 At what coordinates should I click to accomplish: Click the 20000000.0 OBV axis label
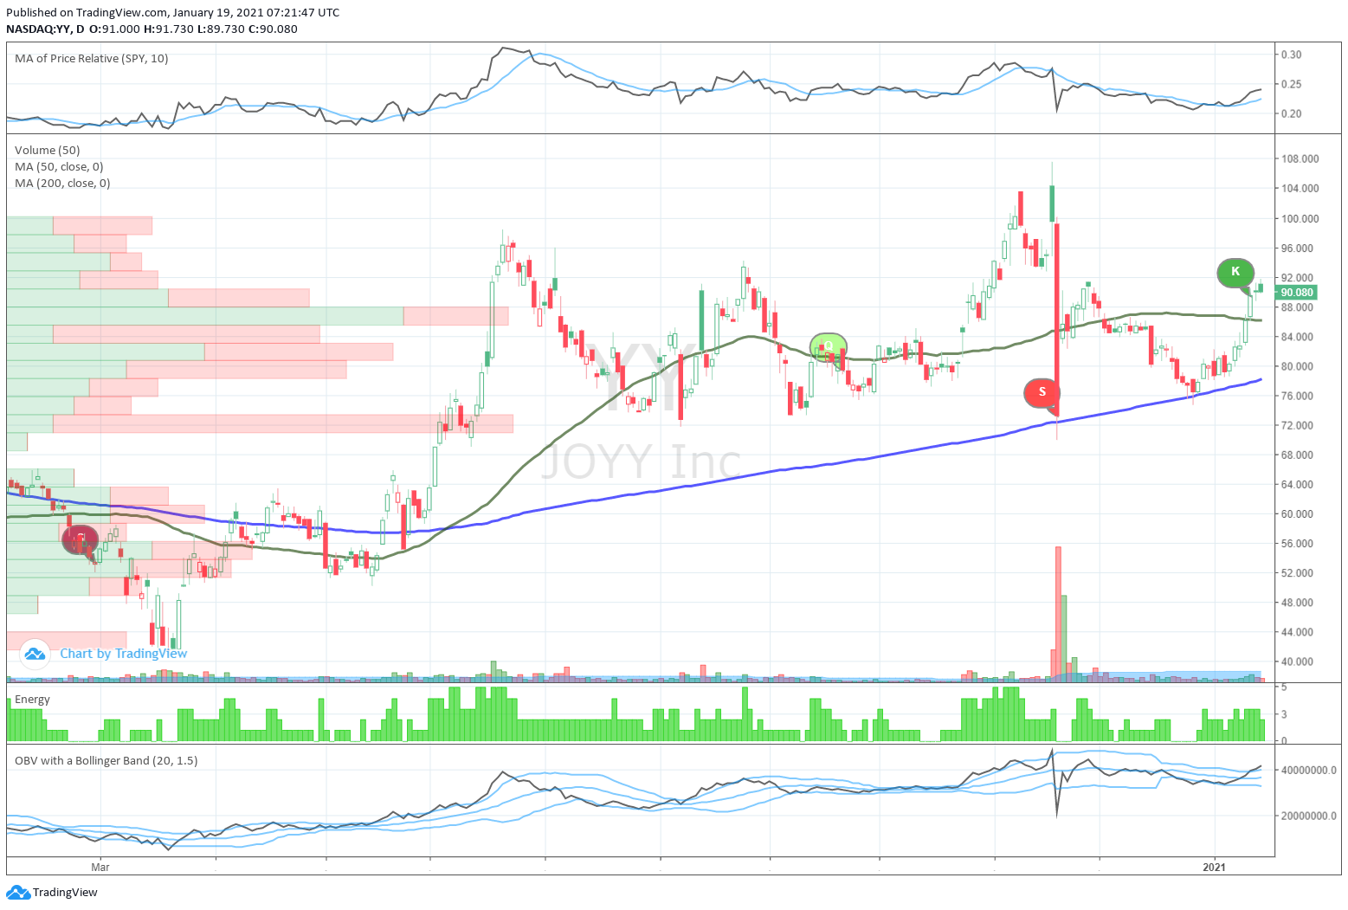coord(1309,816)
